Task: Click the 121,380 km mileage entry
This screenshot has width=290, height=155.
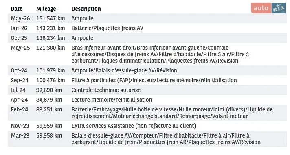Action: pyautogui.click(x=51, y=48)
